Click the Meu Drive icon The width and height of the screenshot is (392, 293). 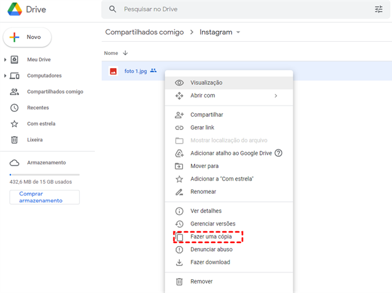14,59
